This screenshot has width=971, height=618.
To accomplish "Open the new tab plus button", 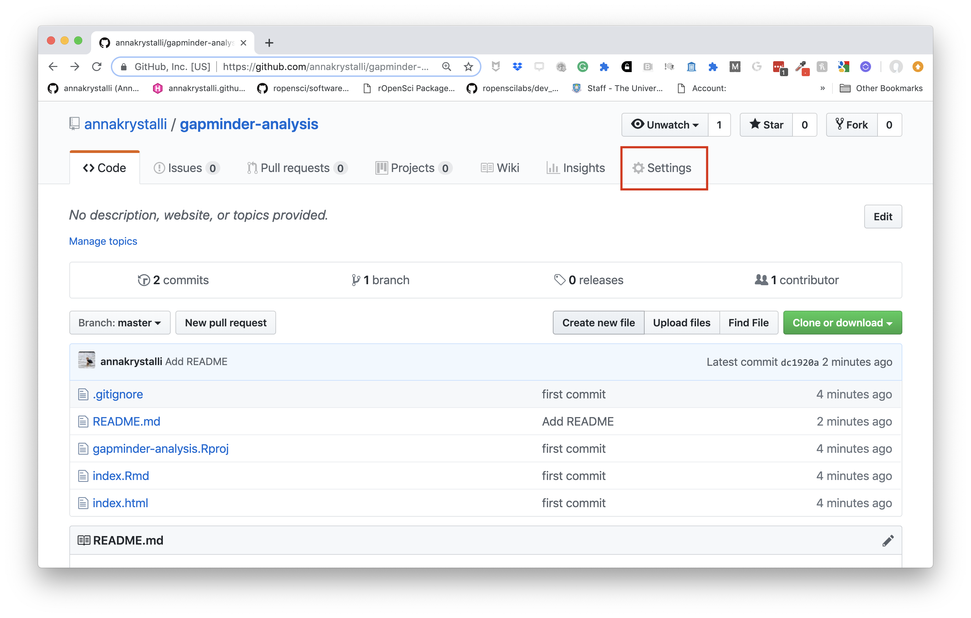I will [269, 43].
